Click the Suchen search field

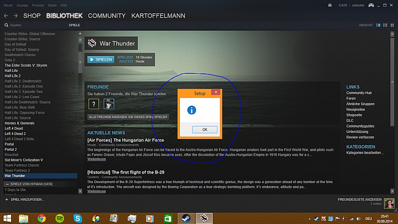[35, 25]
